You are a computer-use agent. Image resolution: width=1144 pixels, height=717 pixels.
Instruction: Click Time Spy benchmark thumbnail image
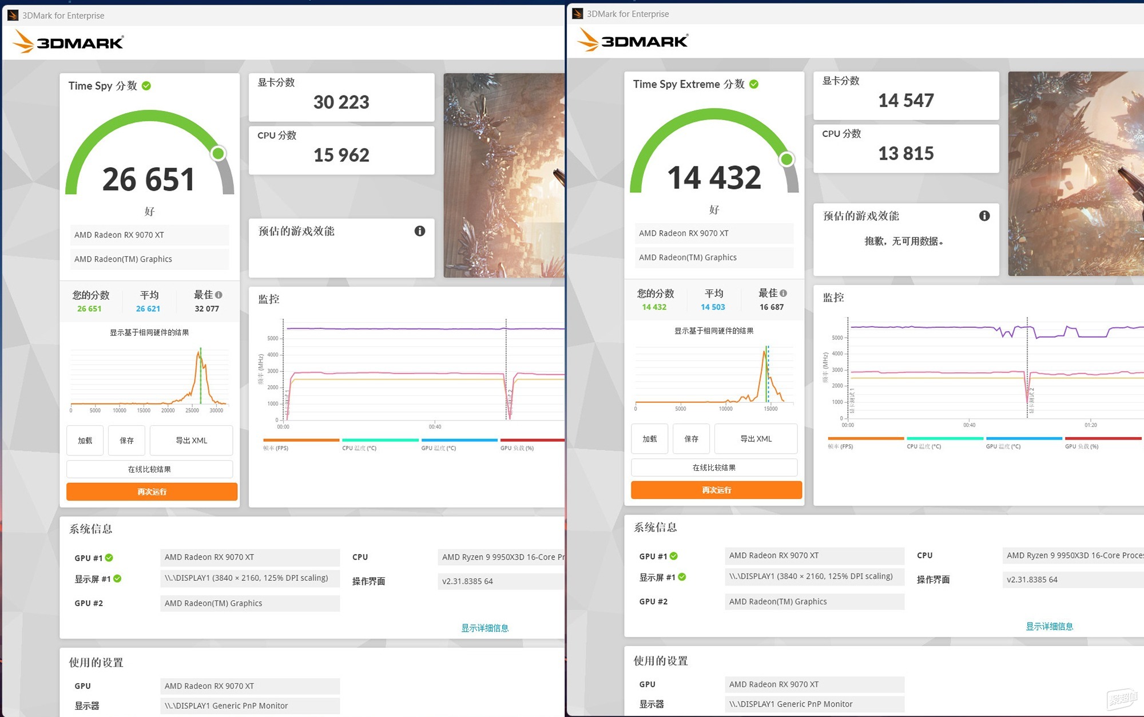pos(504,175)
